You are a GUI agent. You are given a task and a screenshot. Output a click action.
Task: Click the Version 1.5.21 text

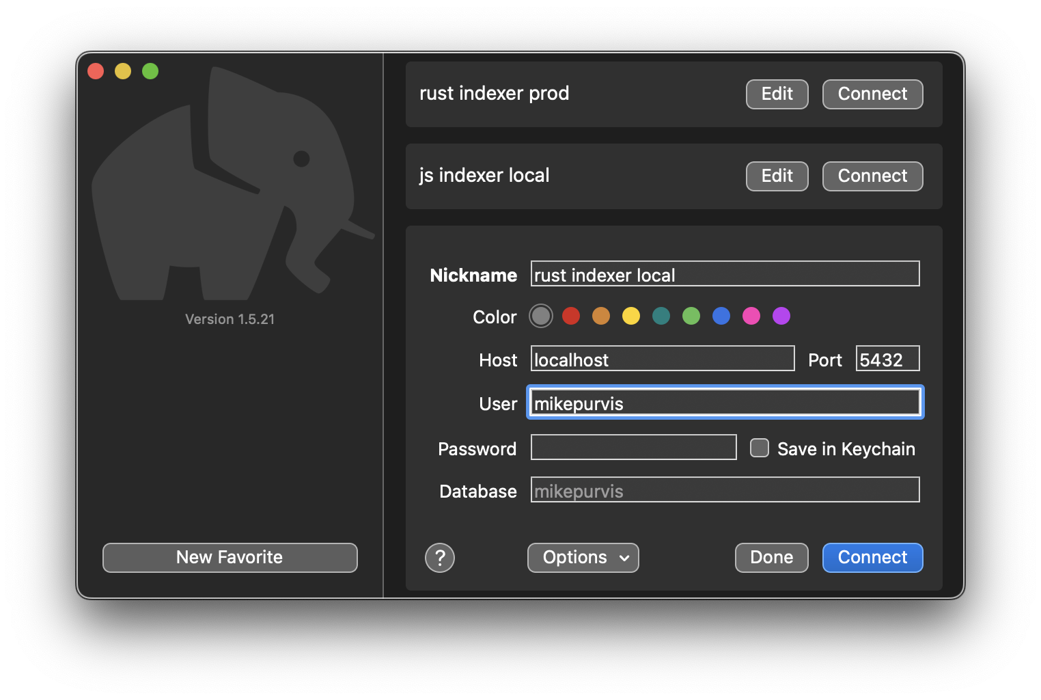[230, 319]
